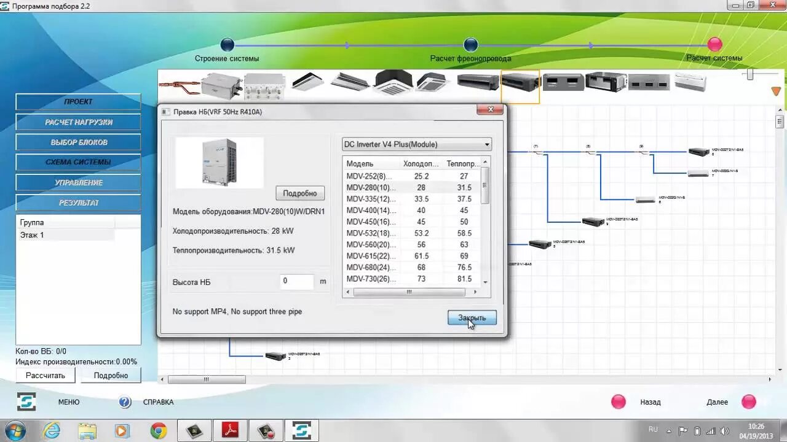Choose the one-way cassette indoor unit
The width and height of the screenshot is (787, 442).
click(x=307, y=82)
